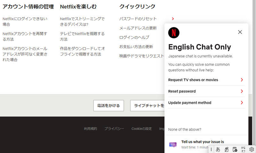256x153 pixels.
Task: Open テレビでNetflixを視聴する方法 link
Action: pos(82,36)
